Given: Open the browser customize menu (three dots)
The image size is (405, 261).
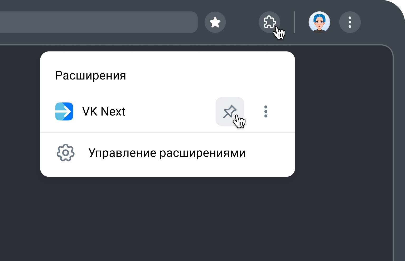Looking at the screenshot, I should pos(350,22).
